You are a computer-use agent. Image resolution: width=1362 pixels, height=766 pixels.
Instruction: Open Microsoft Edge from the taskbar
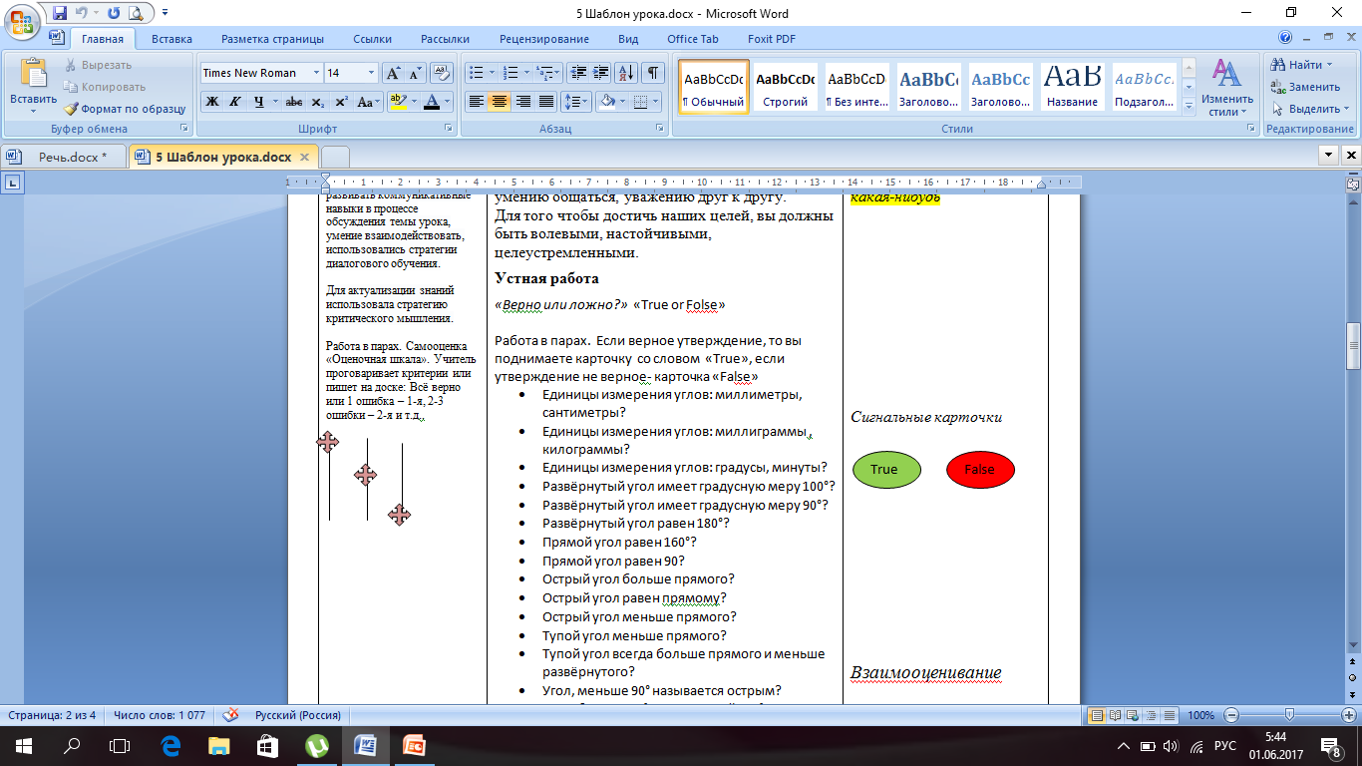tap(170, 745)
